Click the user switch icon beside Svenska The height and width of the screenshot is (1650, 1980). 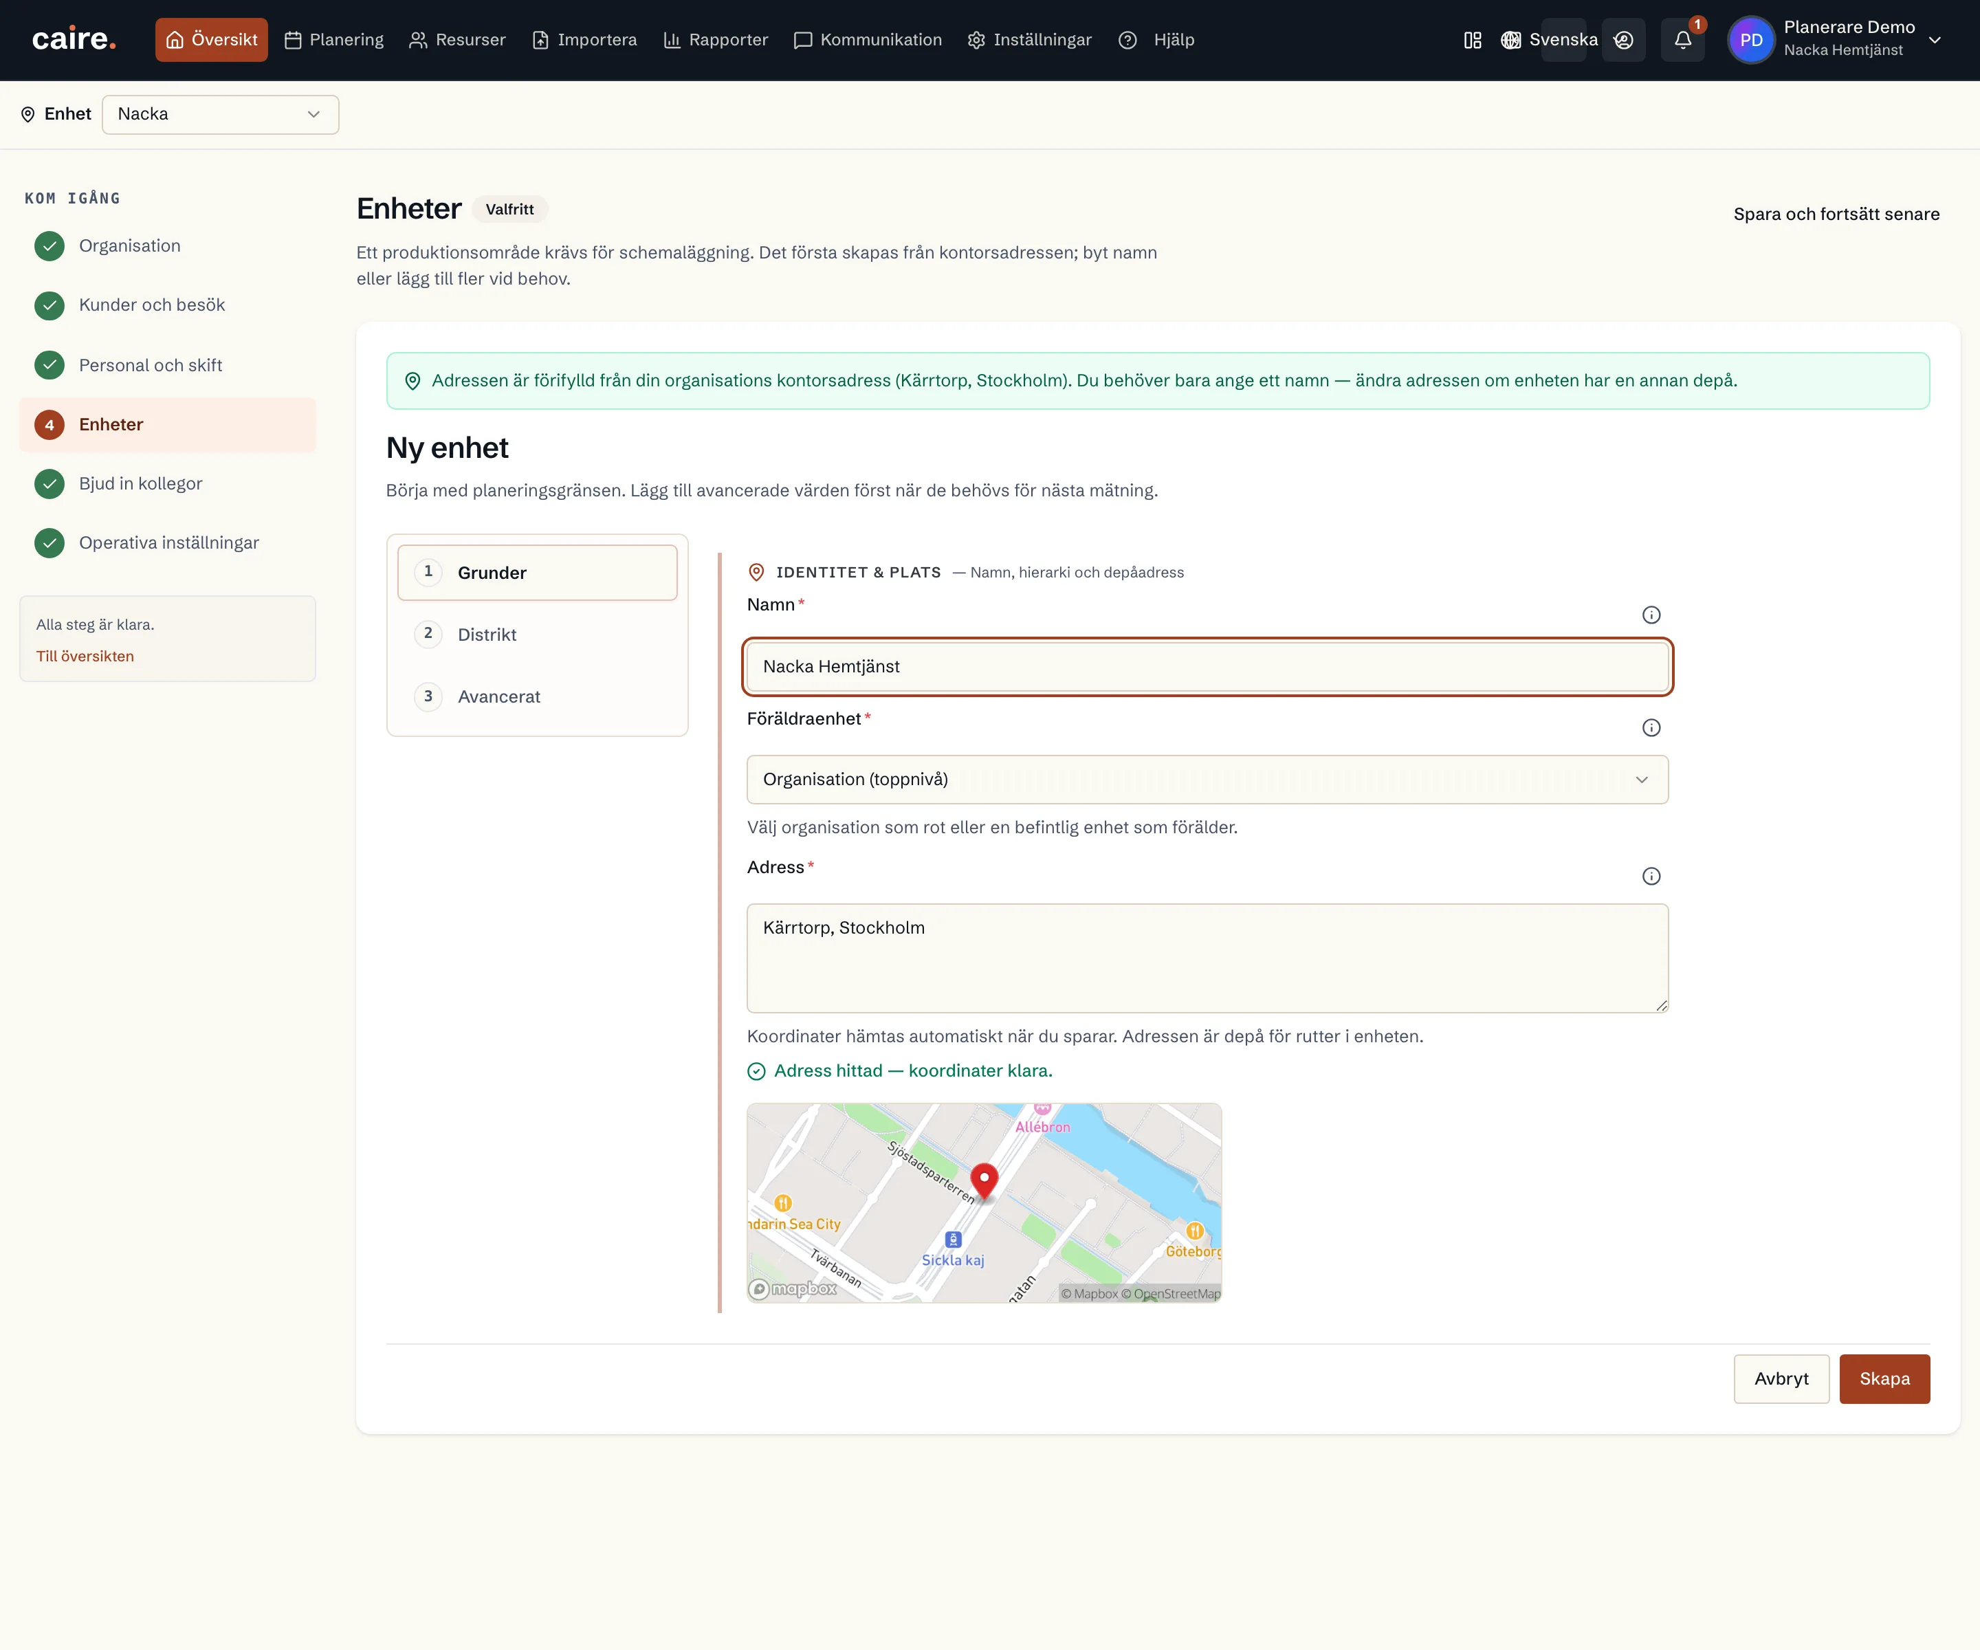(x=1622, y=40)
